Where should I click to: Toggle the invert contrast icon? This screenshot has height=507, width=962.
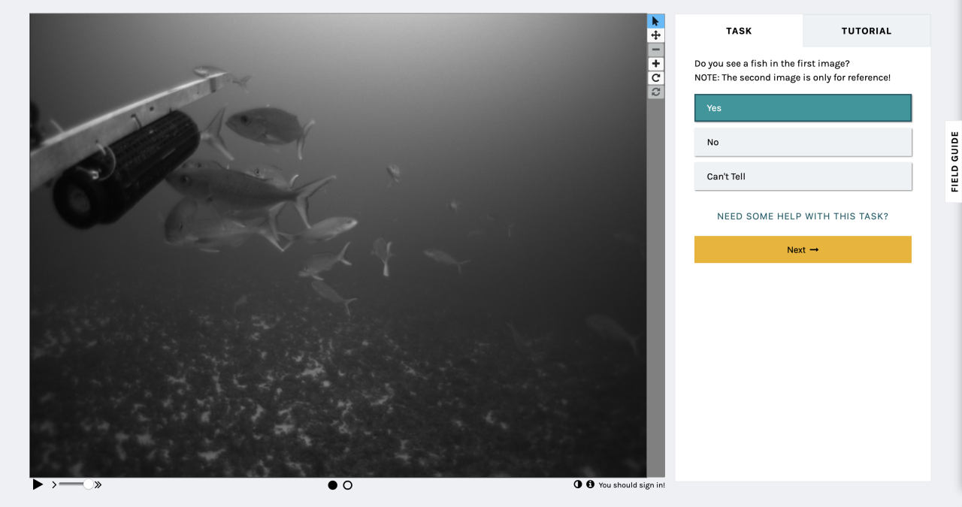[x=578, y=484]
